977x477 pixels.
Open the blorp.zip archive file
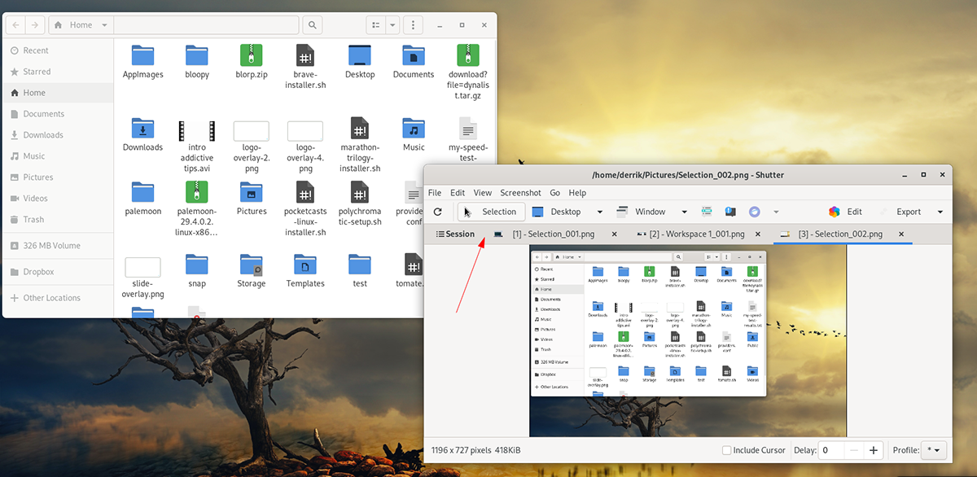[x=252, y=60]
